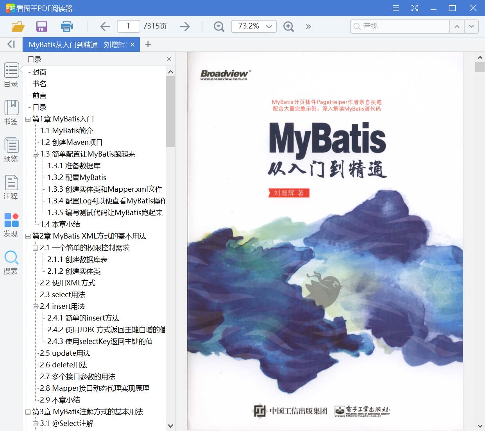Close the 目录 outline panel
The width and height of the screenshot is (485, 431).
click(169, 59)
